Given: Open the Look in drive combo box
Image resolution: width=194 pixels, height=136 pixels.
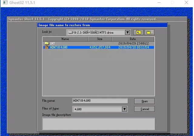Looking at the screenshot, I should click(98, 32).
